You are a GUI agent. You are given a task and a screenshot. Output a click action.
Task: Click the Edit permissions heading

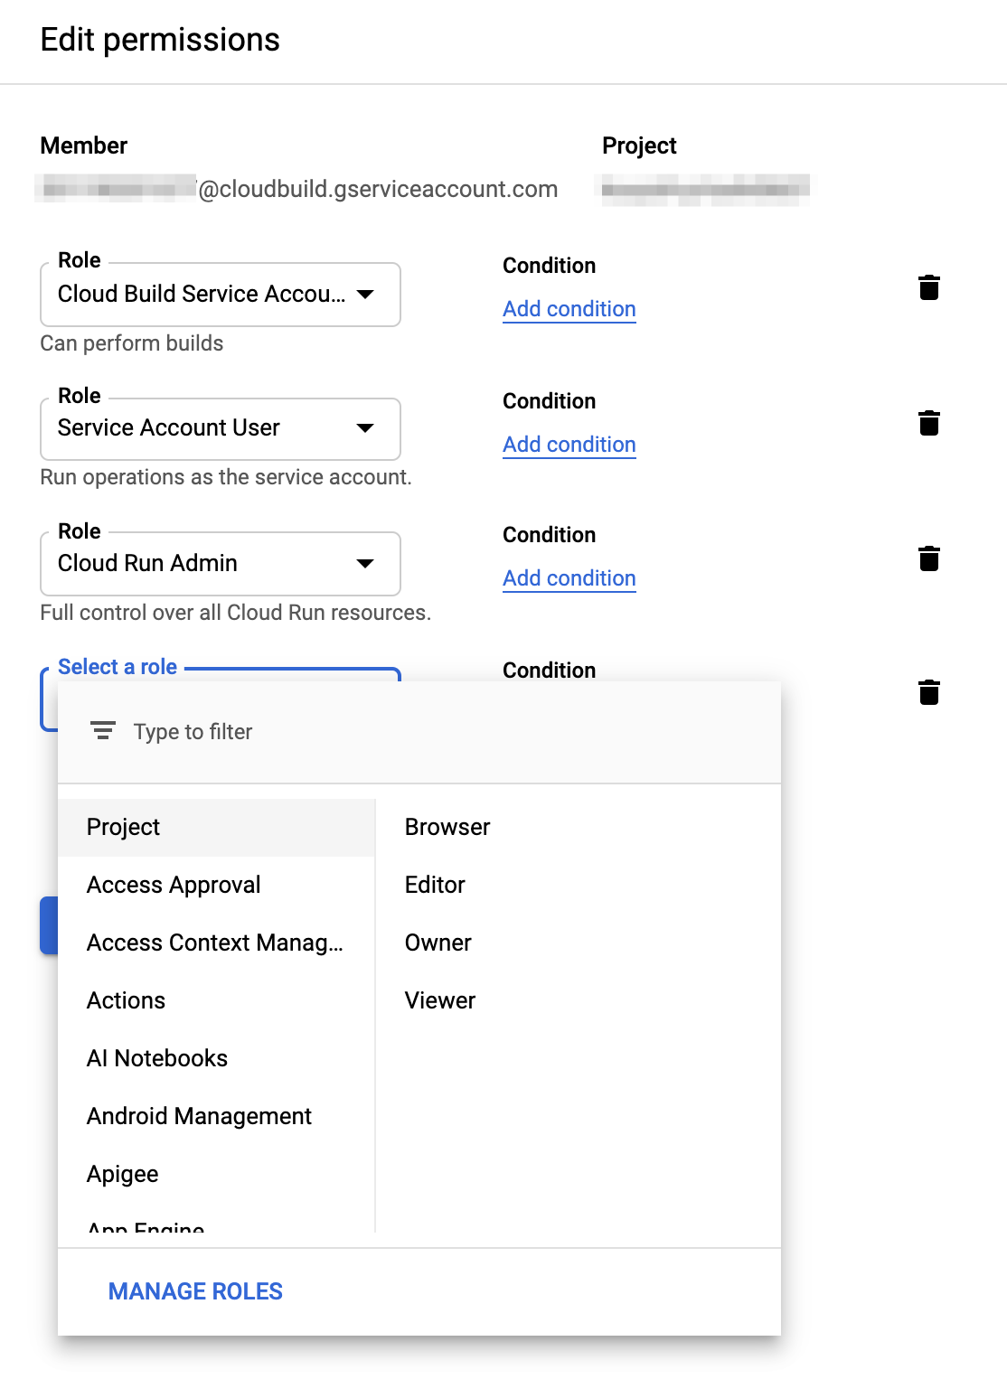tap(160, 40)
